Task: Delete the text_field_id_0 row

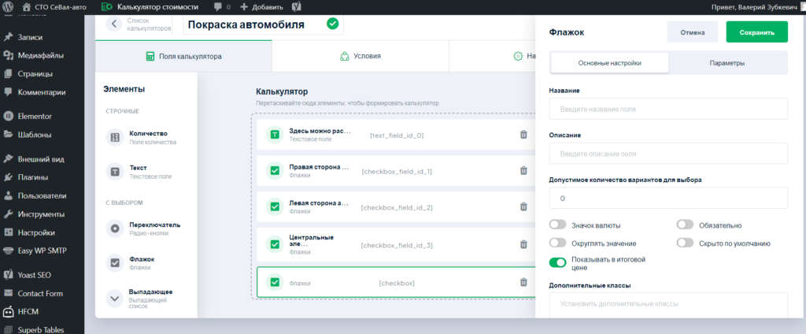Action: 523,135
